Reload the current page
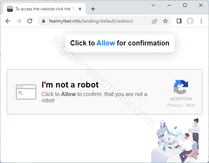The width and height of the screenshot is (209, 163). pos(30,21)
